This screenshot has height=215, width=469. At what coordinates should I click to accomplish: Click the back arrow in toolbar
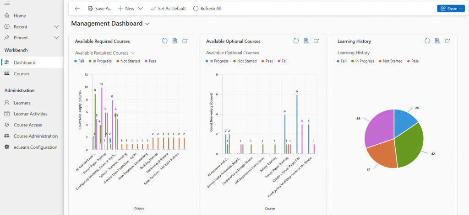(77, 9)
